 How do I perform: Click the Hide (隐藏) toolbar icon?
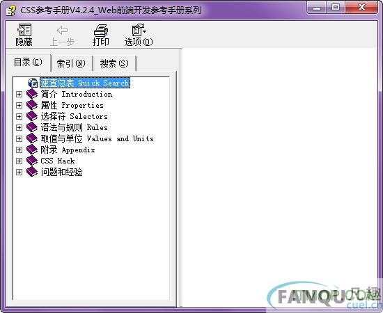(24, 30)
